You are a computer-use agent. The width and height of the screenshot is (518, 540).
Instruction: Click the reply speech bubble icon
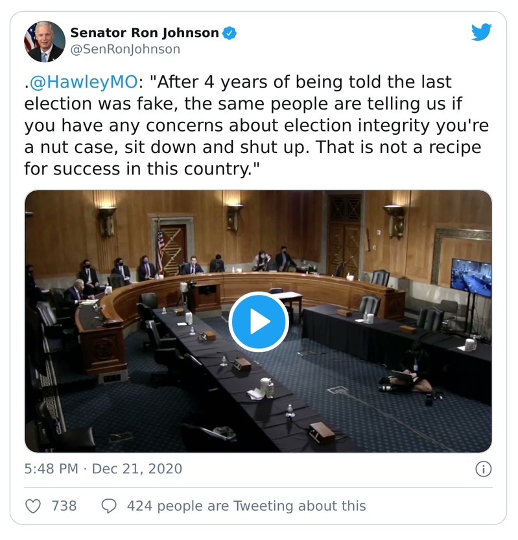point(110,506)
